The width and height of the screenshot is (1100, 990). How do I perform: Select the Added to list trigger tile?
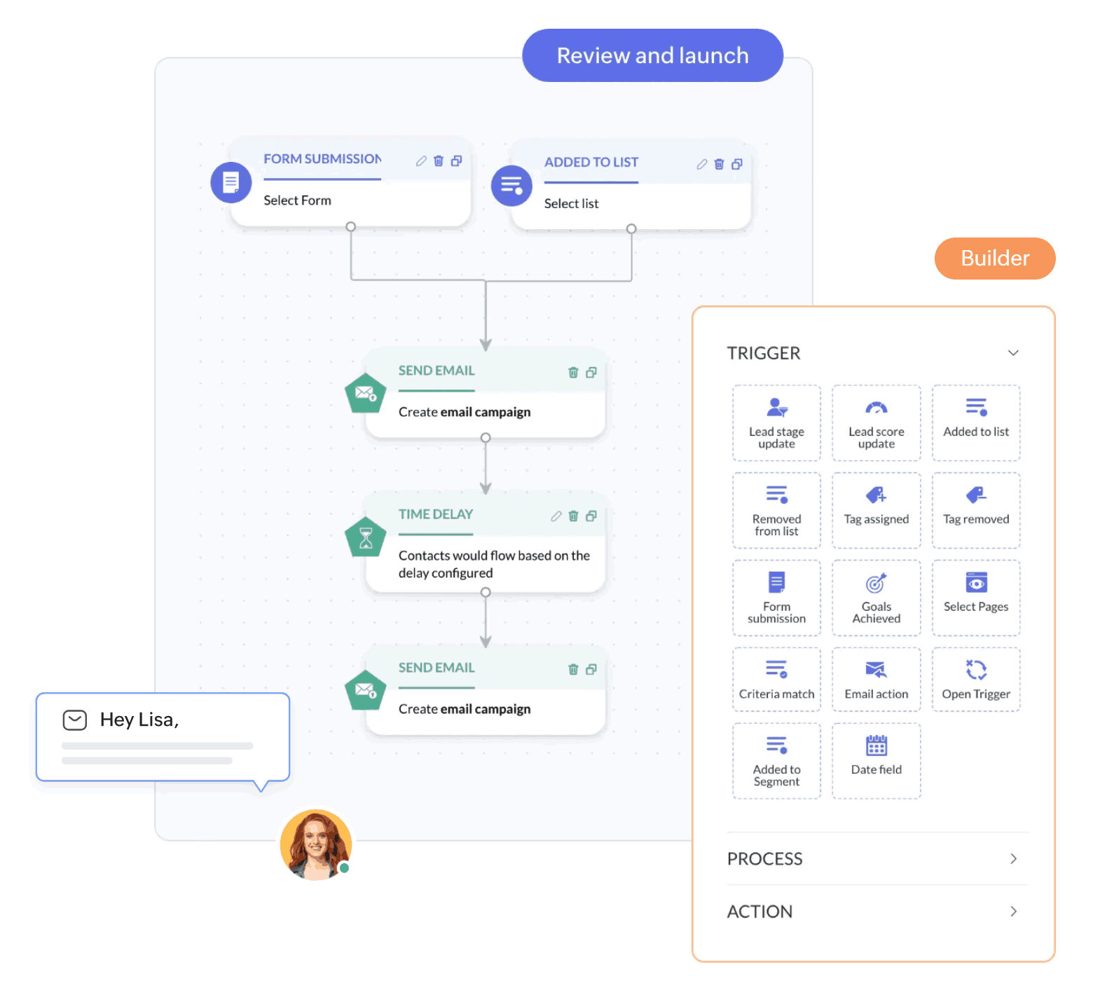coord(976,423)
